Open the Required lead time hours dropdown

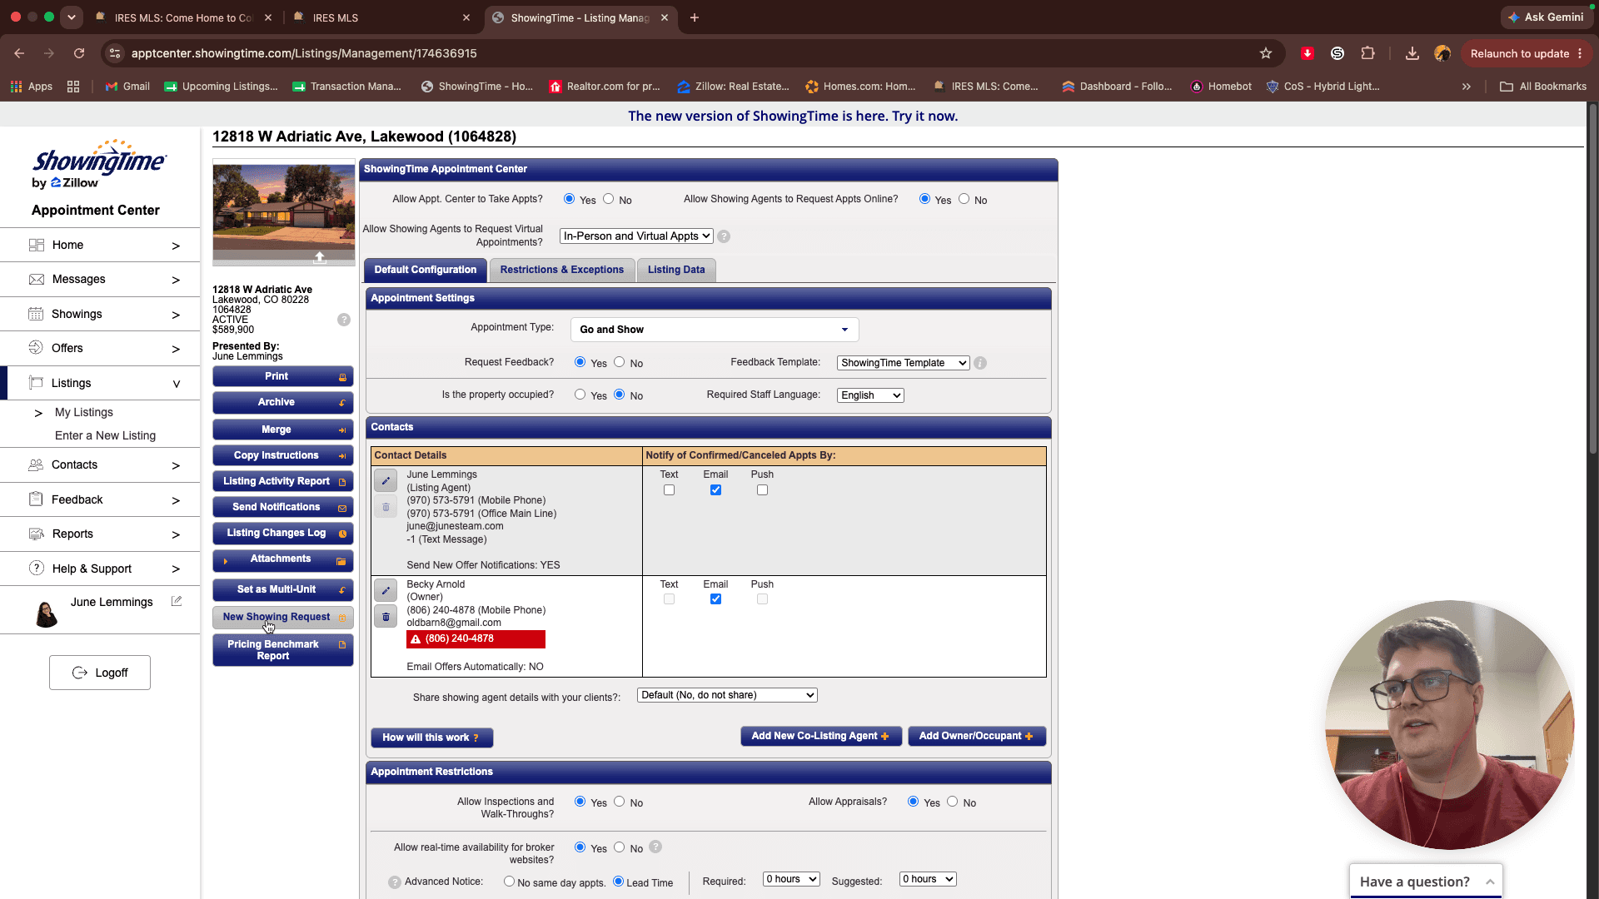point(791,879)
